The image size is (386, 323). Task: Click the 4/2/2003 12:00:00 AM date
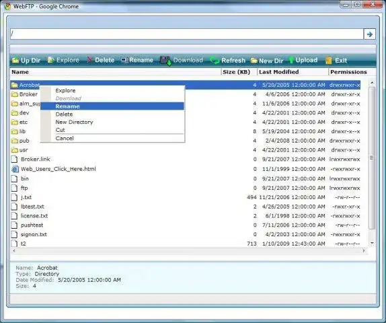tap(295, 235)
